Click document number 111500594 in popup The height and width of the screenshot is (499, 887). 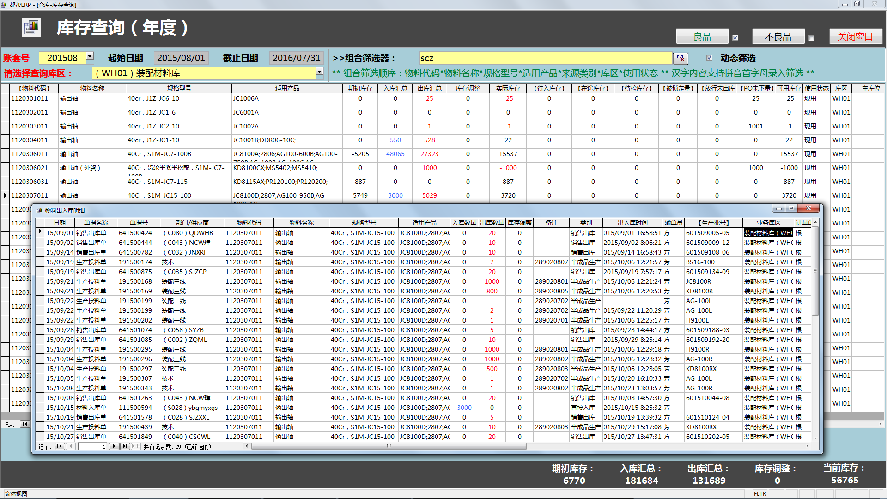click(135, 408)
